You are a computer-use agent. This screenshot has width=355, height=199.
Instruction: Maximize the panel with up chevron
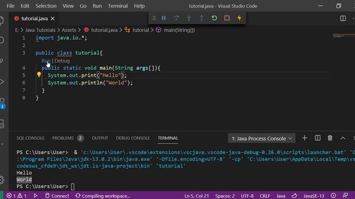pyautogui.click(x=343, y=138)
